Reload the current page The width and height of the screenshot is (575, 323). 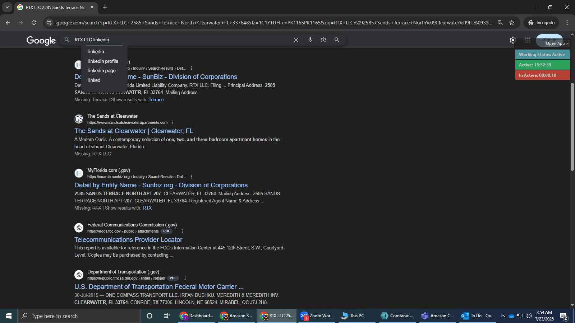click(34, 23)
